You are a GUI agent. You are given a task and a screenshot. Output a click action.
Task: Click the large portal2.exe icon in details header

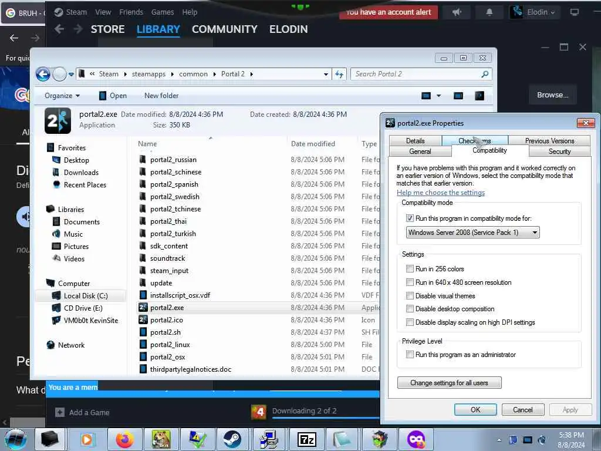[x=58, y=120]
